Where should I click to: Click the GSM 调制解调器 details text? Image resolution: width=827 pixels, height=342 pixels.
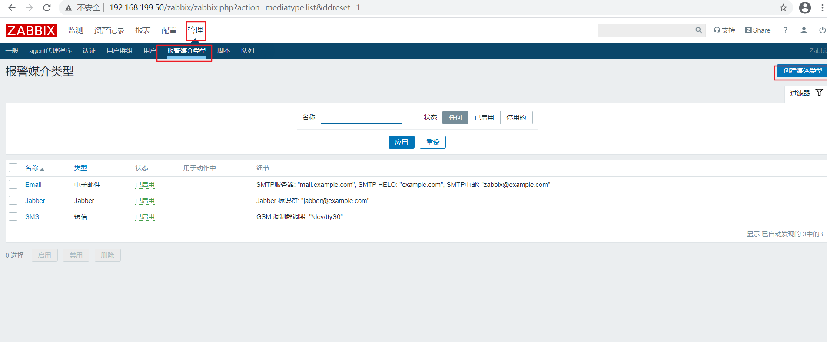tap(299, 217)
